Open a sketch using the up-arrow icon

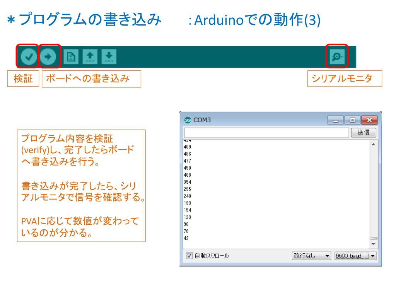(x=90, y=56)
